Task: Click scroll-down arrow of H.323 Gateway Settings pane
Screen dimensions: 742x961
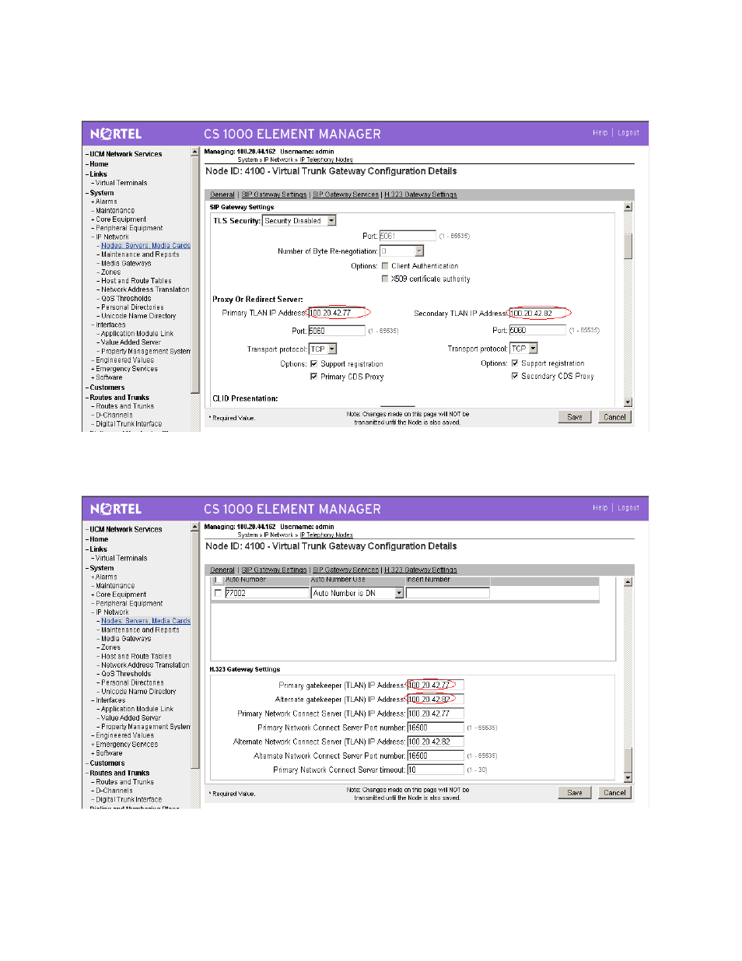Action: (x=628, y=778)
